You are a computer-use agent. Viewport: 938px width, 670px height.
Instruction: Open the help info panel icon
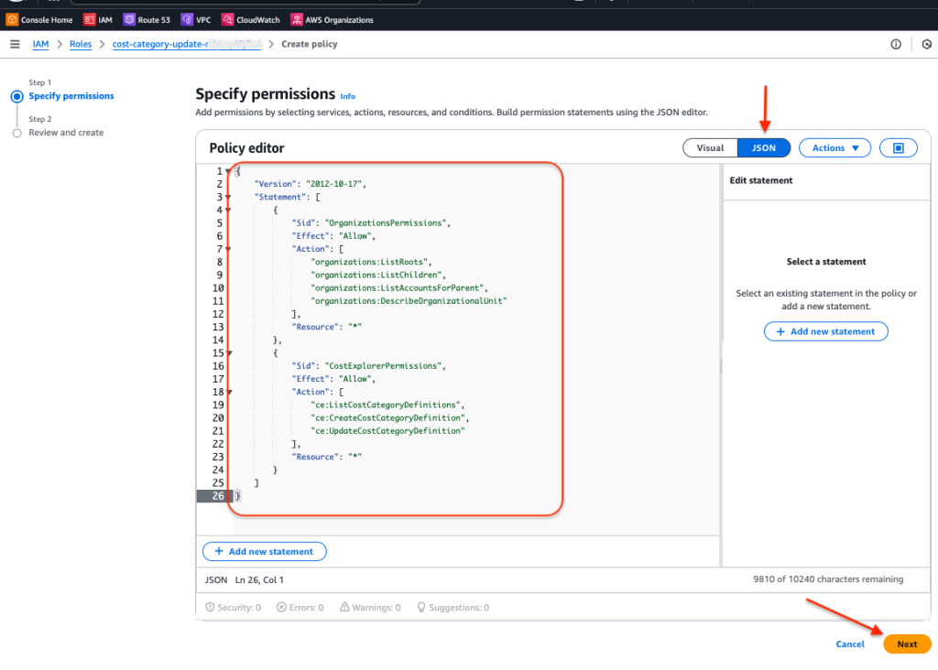tap(896, 43)
